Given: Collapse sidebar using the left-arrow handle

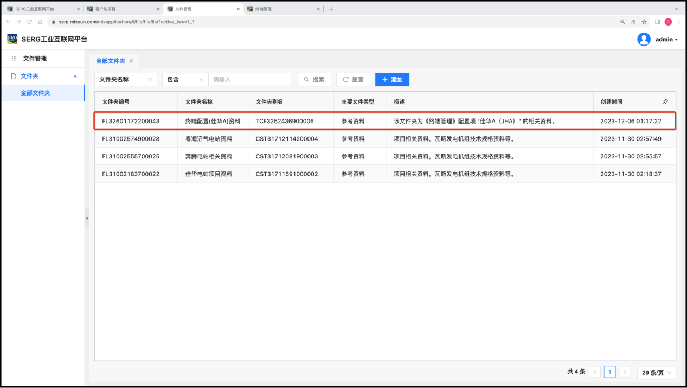Looking at the screenshot, I should (x=87, y=218).
